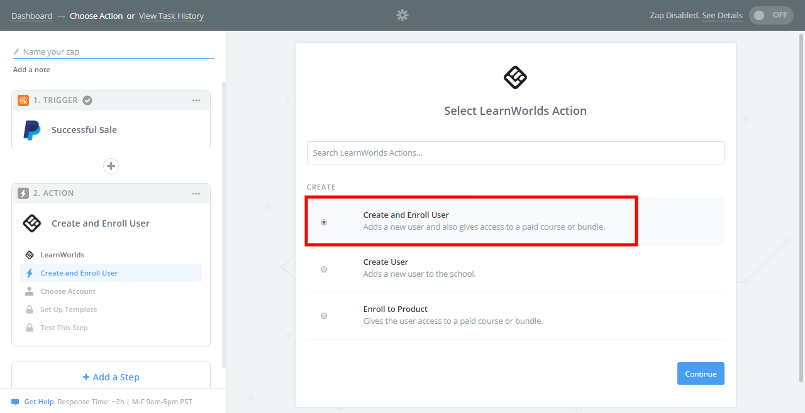
Task: Click Add a note
Action: (x=31, y=70)
